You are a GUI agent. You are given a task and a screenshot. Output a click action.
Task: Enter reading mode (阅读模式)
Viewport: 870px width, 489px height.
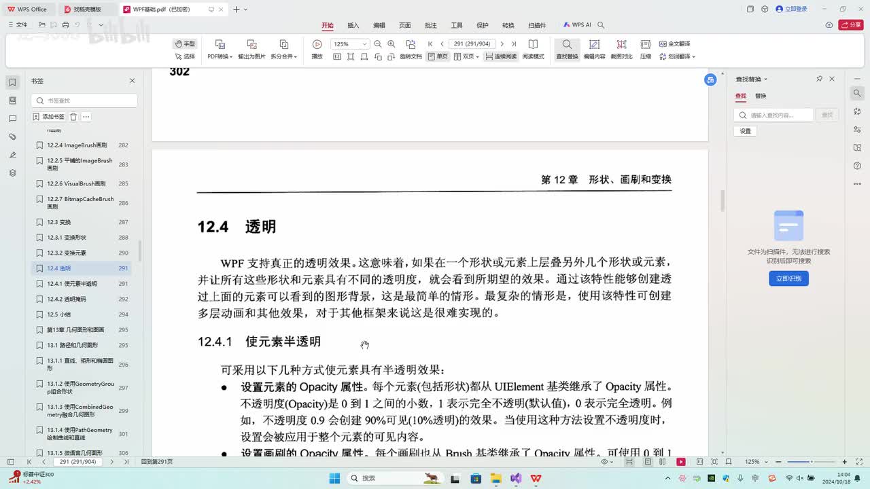click(x=533, y=50)
